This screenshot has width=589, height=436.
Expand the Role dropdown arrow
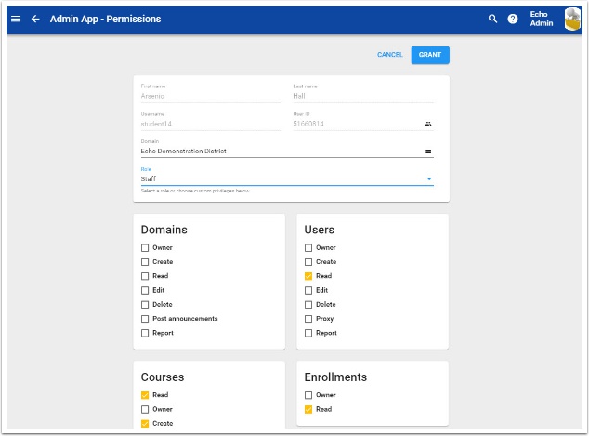(x=429, y=178)
